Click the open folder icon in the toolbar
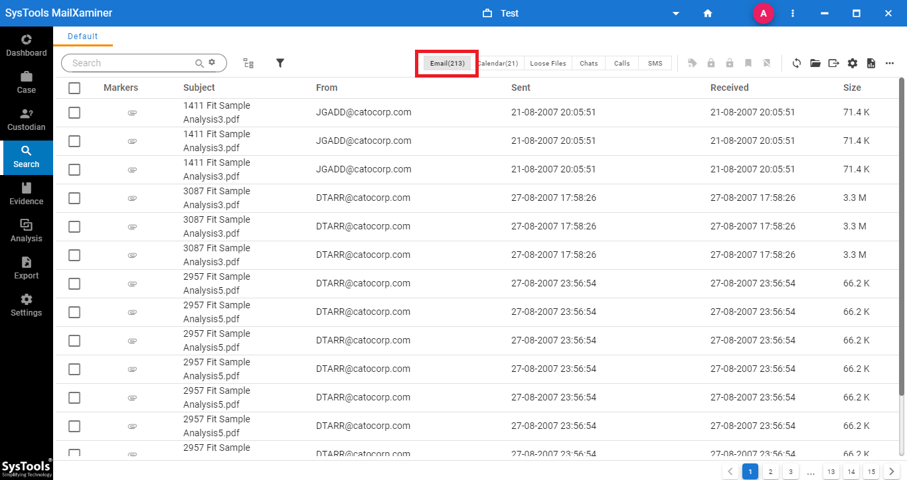907x480 pixels. point(815,63)
